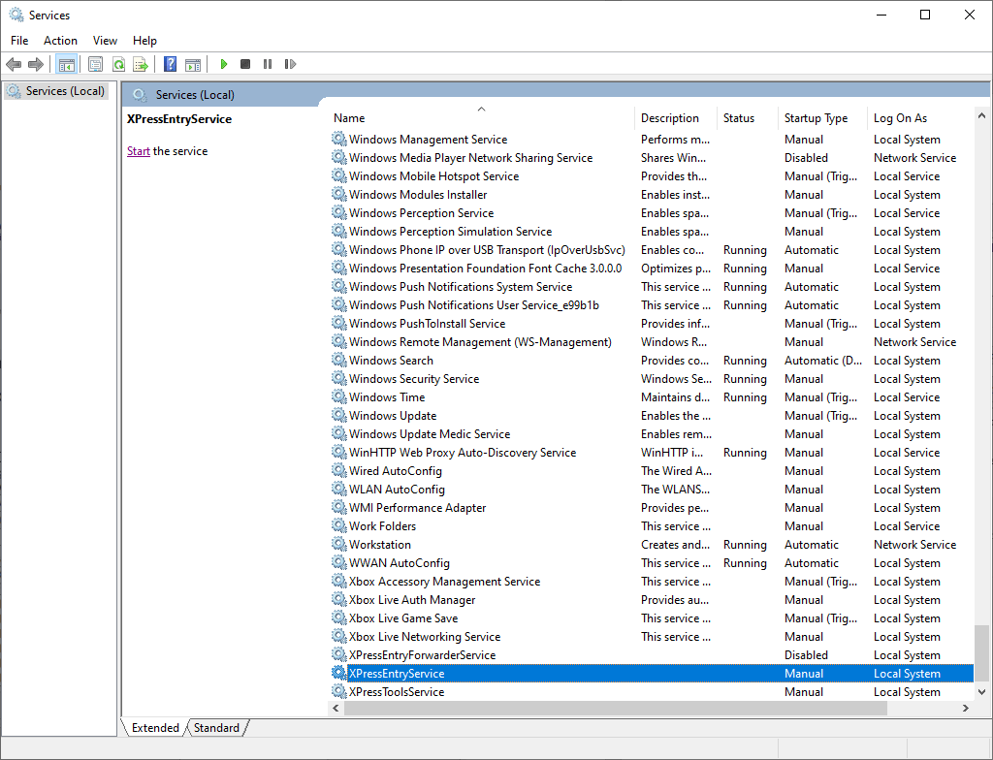The width and height of the screenshot is (993, 760).
Task: Sort by the Name column header
Action: pyautogui.click(x=481, y=118)
